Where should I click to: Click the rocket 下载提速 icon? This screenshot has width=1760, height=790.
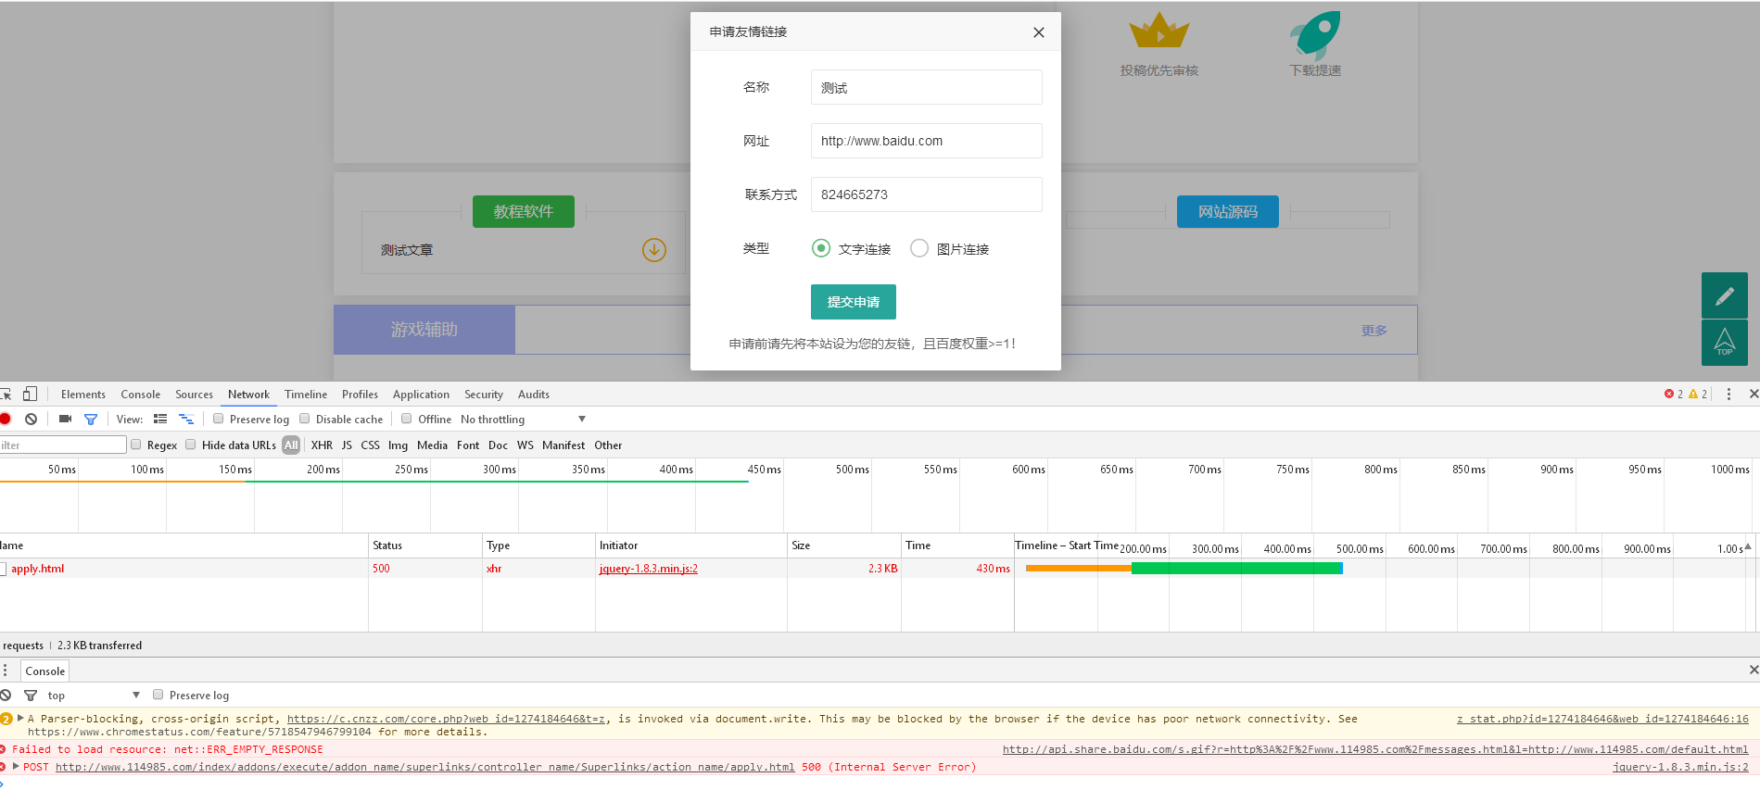(x=1315, y=35)
